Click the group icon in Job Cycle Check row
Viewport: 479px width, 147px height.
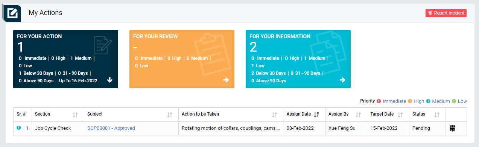point(453,128)
